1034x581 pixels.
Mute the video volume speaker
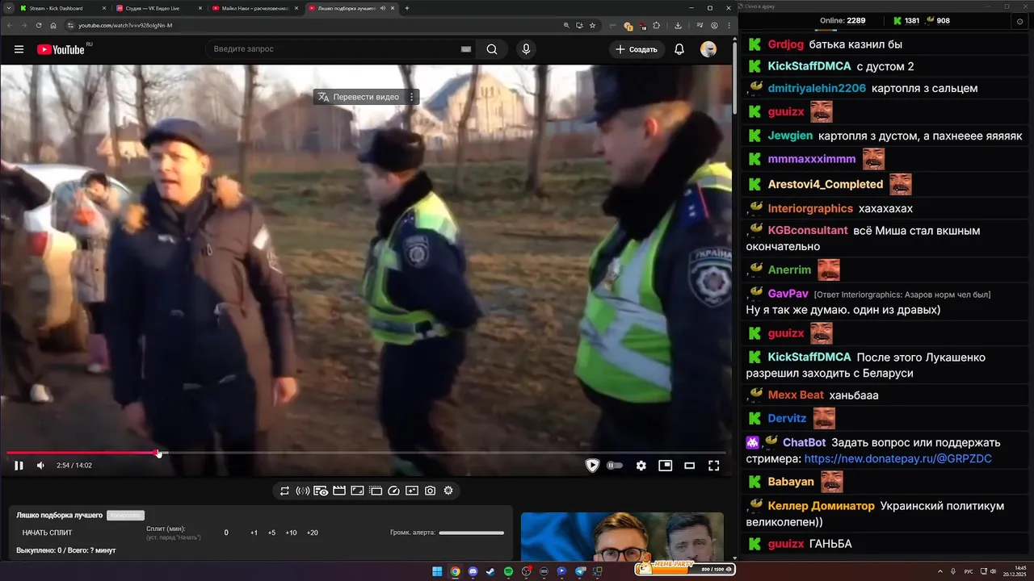pos(40,466)
